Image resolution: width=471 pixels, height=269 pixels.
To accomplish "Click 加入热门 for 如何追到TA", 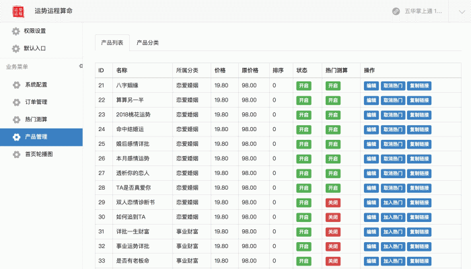I will pyautogui.click(x=393, y=217).
